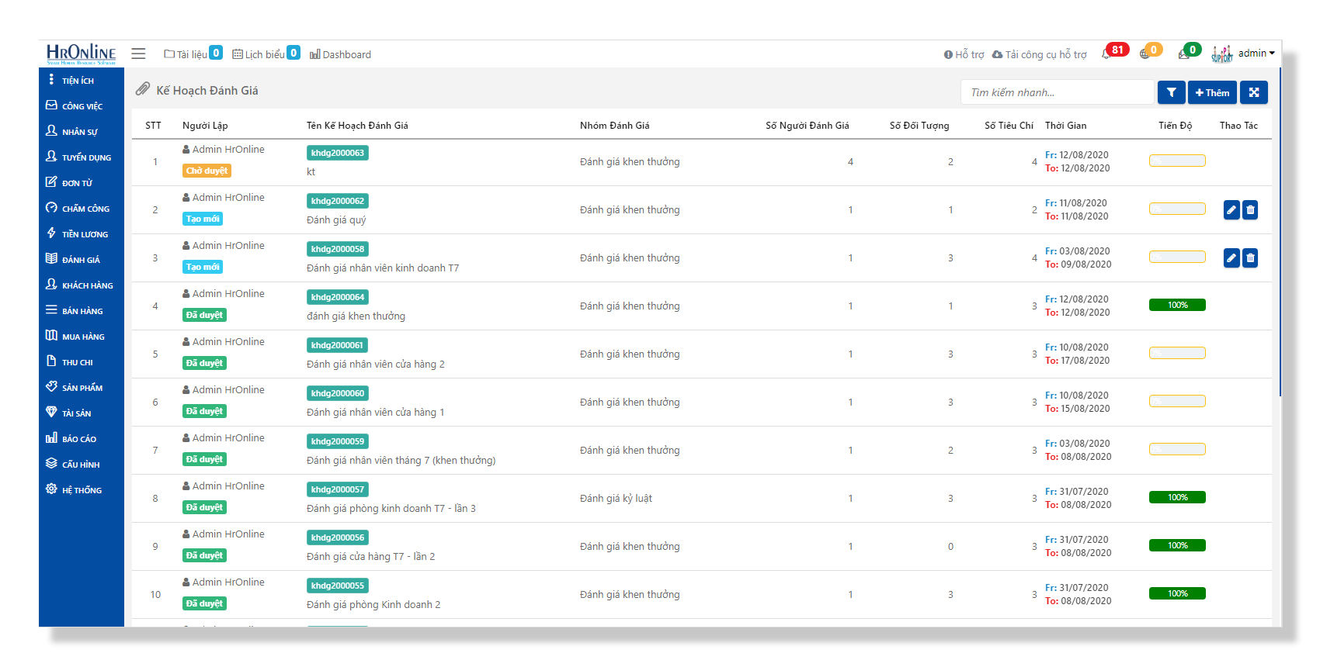
Task: Click the HrOnline logo
Action: pos(81,54)
